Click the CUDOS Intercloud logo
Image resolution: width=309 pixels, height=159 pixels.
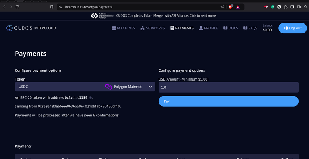pos(31,28)
